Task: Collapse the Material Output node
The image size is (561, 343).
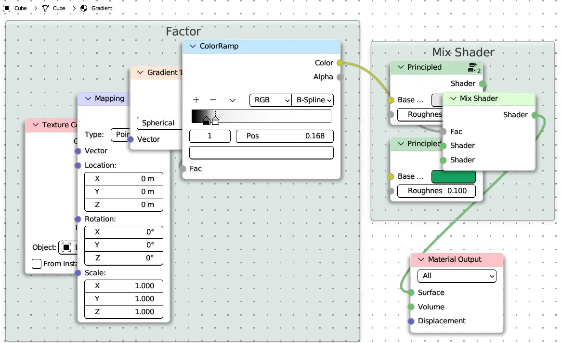Action: click(x=421, y=259)
